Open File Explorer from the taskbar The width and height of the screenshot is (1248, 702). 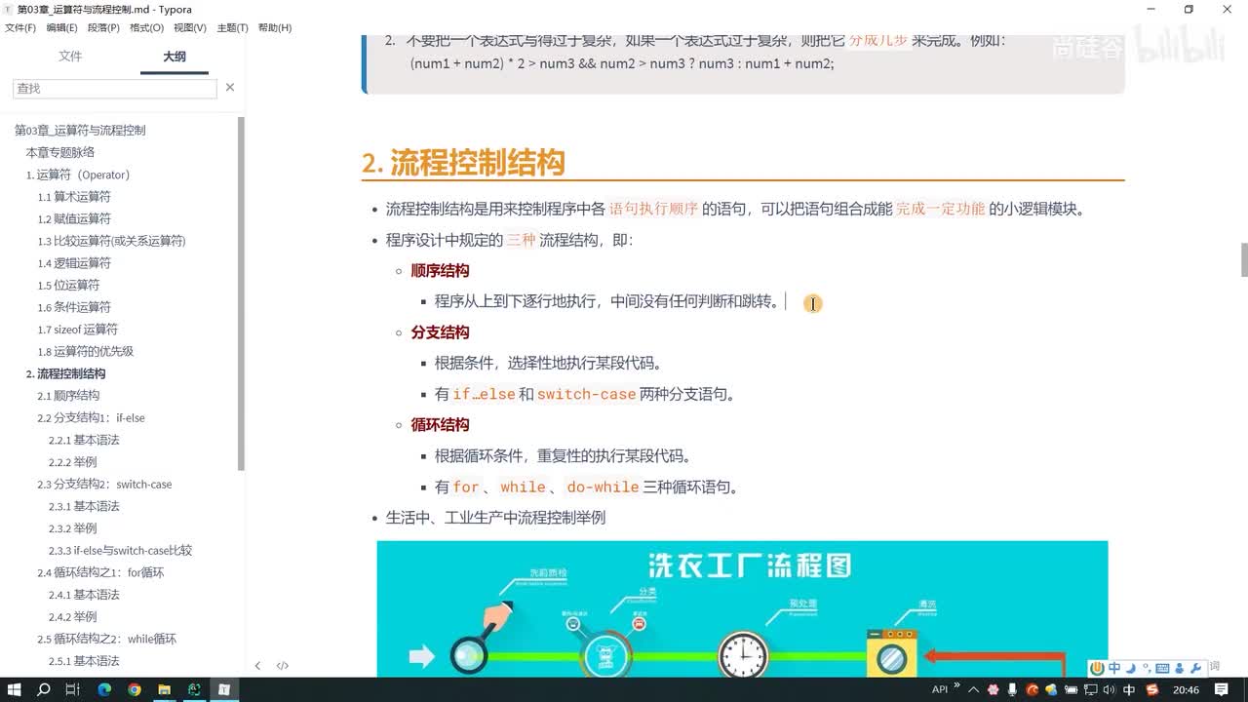click(x=164, y=689)
